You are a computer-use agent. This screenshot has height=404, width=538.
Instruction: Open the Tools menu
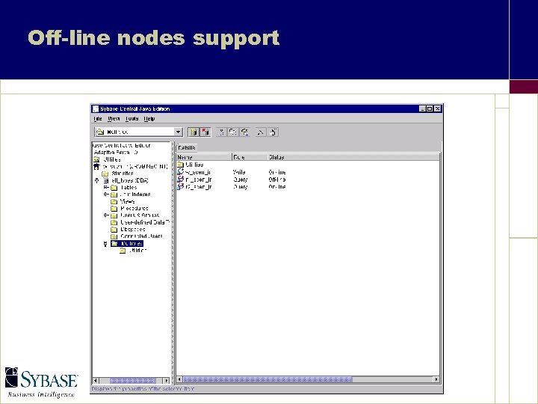(x=132, y=119)
